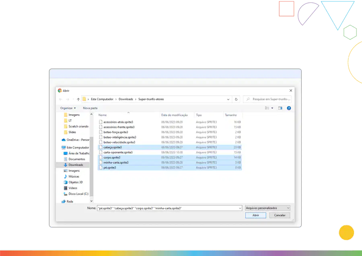
Task: Select file botao-força.sprite3
Action: coord(170,132)
